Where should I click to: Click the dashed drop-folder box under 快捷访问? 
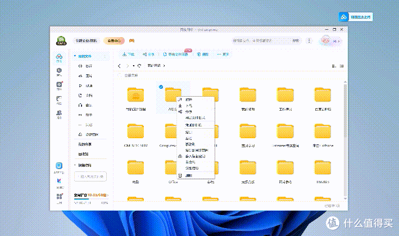(90, 176)
